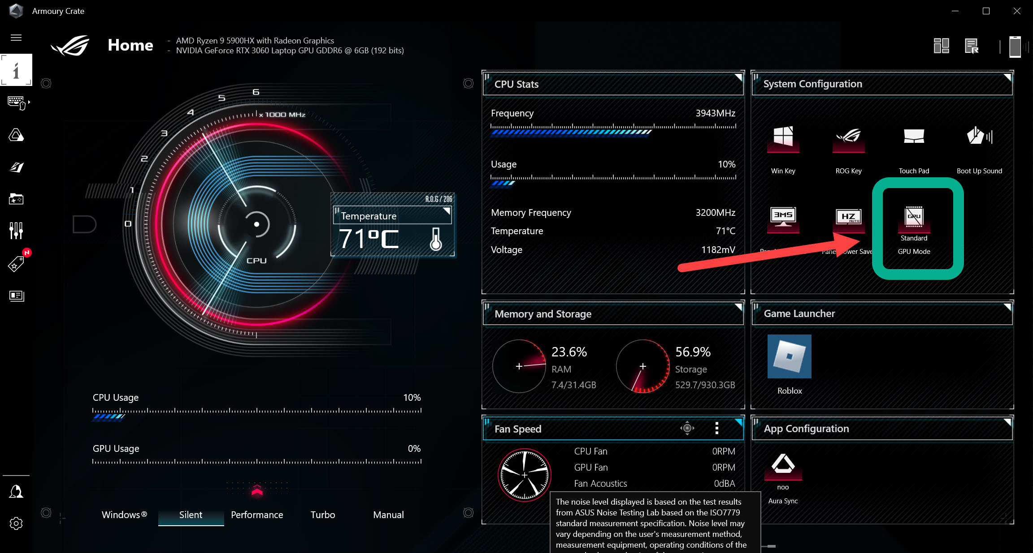
Task: Click the red chevron above mode tabs
Action: (x=257, y=491)
